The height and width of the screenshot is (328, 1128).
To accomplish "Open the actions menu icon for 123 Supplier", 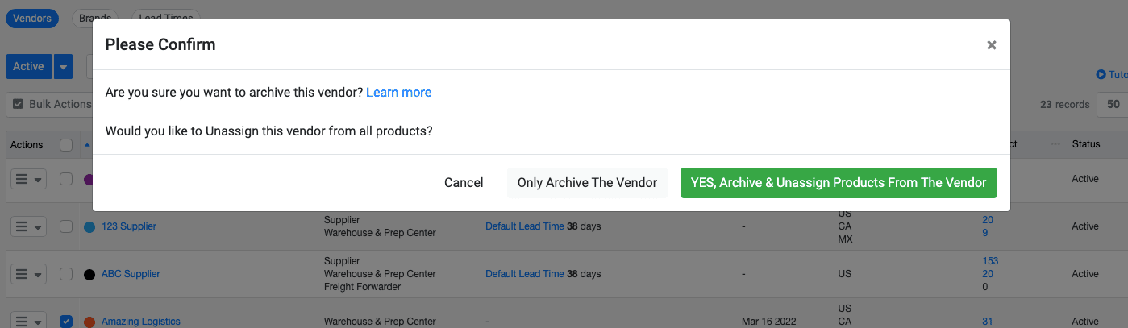I will pyautogui.click(x=28, y=226).
